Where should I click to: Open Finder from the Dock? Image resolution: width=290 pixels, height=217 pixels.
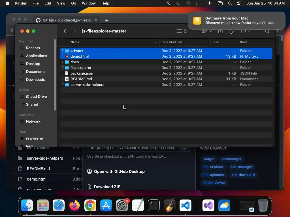pyautogui.click(x=27, y=205)
